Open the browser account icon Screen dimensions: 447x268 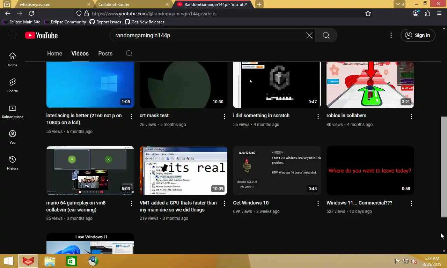pyautogui.click(x=416, y=13)
